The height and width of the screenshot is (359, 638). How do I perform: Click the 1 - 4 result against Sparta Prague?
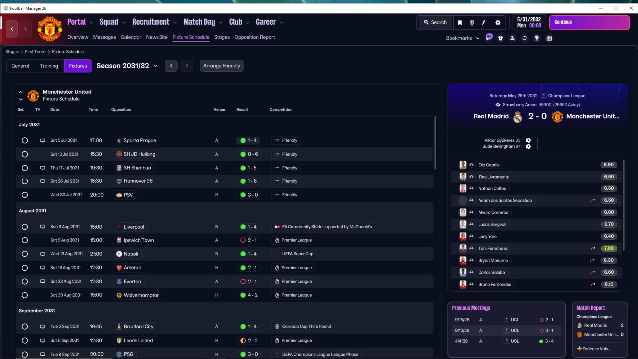(x=249, y=141)
